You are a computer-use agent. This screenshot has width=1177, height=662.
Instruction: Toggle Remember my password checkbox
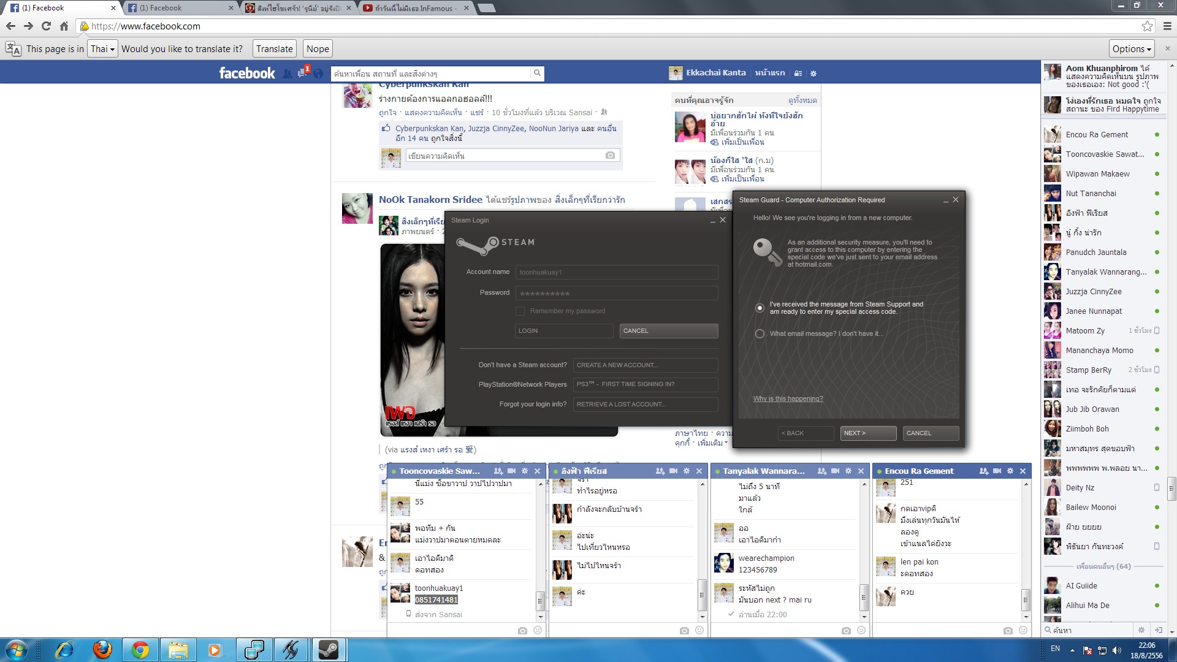(520, 311)
